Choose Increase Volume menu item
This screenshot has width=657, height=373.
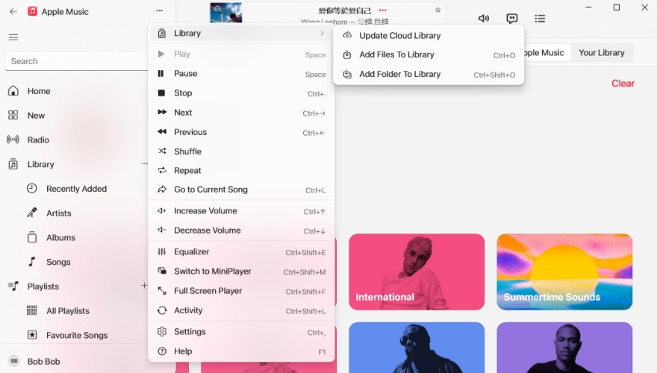[241, 211]
